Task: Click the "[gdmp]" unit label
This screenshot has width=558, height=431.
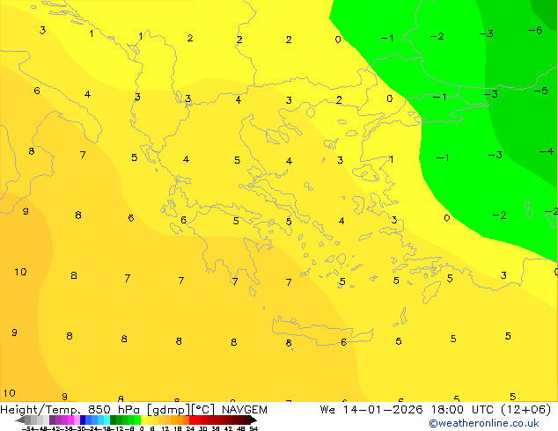Action: coord(168,410)
